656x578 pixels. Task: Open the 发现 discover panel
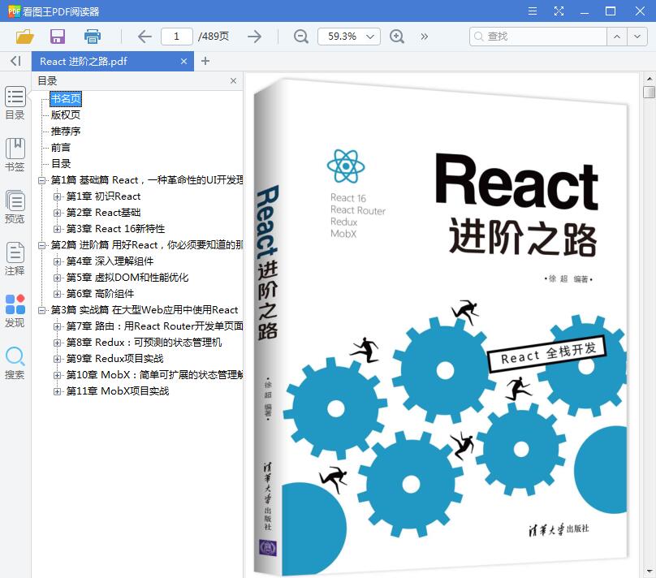pyautogui.click(x=15, y=311)
